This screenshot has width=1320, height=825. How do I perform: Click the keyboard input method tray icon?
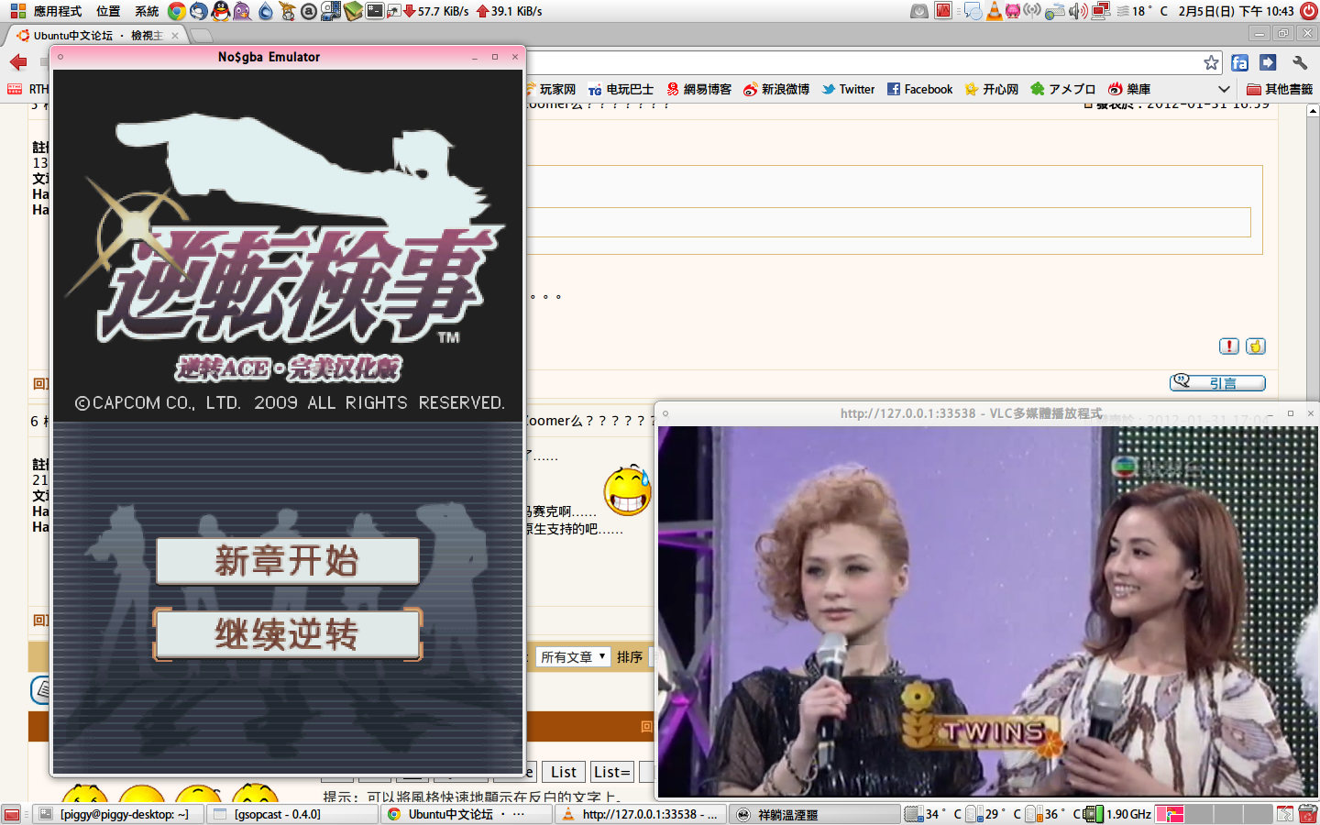[1055, 11]
